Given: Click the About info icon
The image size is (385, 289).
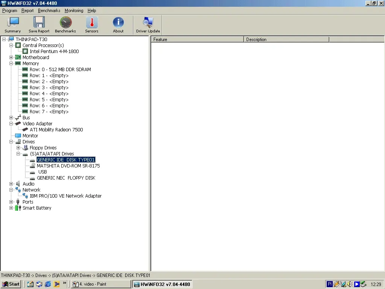Looking at the screenshot, I should tap(118, 24).
